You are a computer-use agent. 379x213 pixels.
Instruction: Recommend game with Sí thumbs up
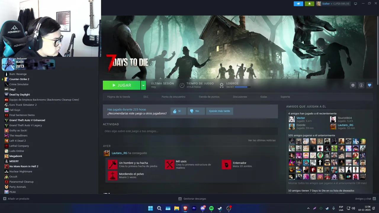tap(178, 111)
